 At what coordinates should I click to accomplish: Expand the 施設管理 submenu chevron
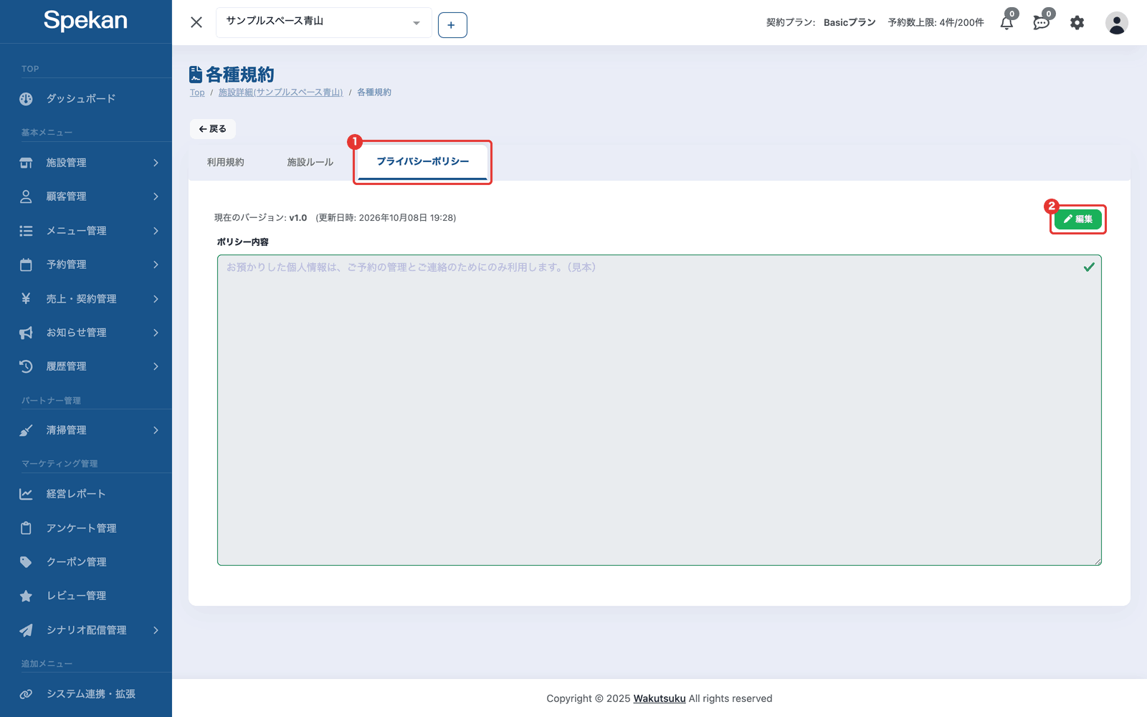pos(156,163)
